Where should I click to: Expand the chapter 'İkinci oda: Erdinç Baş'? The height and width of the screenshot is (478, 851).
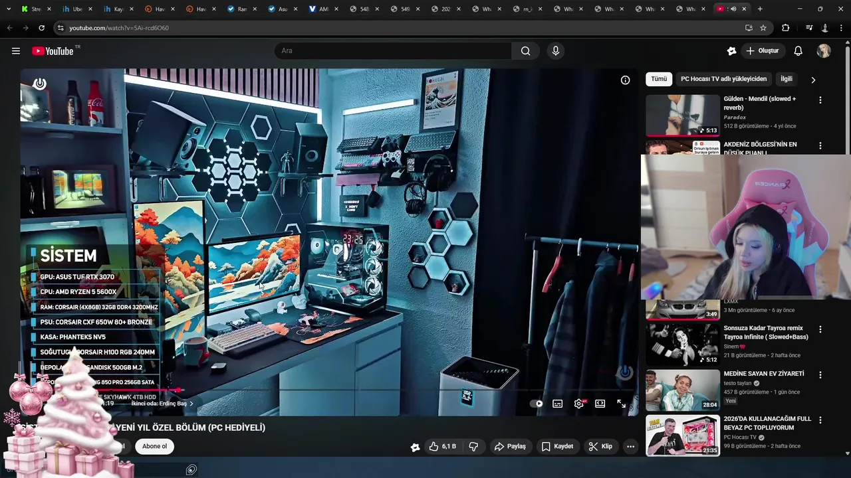(162, 404)
